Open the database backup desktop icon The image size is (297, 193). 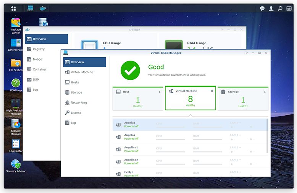43,22
